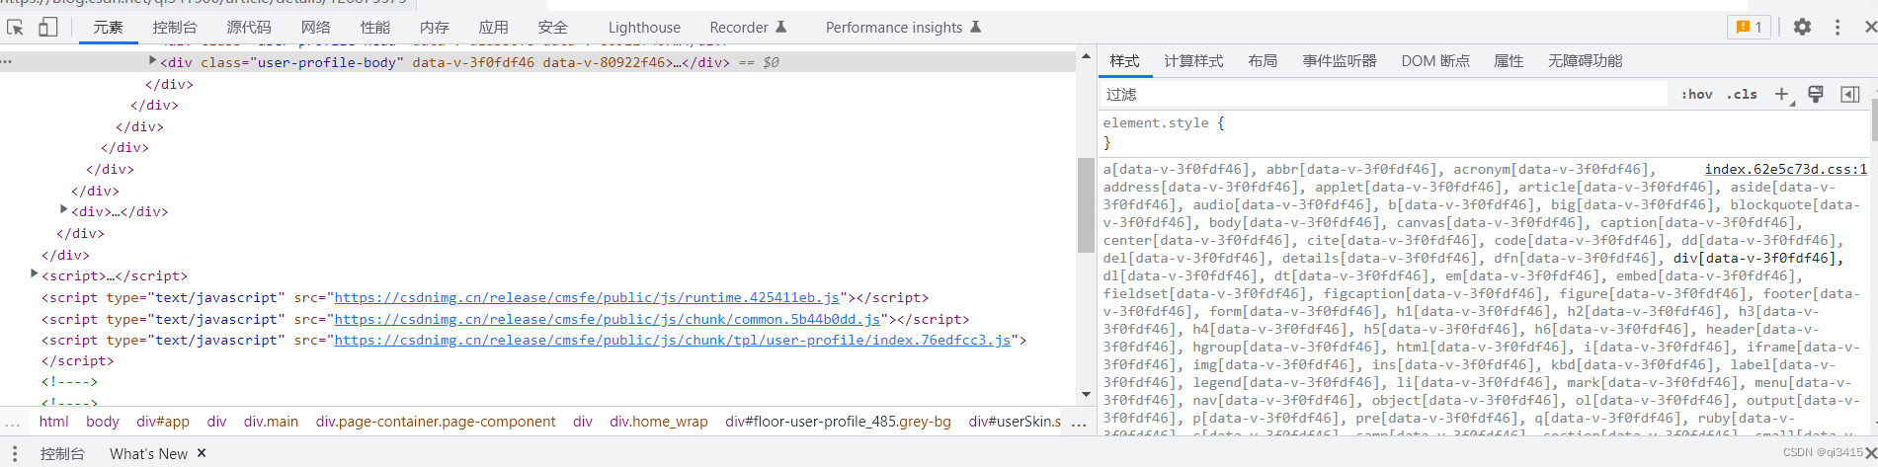
Task: Click the DOM tree scrollbar down arrow
Action: pyautogui.click(x=1086, y=395)
